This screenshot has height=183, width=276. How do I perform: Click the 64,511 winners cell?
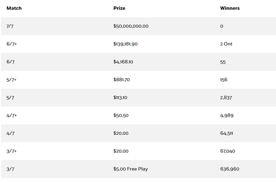pyautogui.click(x=226, y=133)
